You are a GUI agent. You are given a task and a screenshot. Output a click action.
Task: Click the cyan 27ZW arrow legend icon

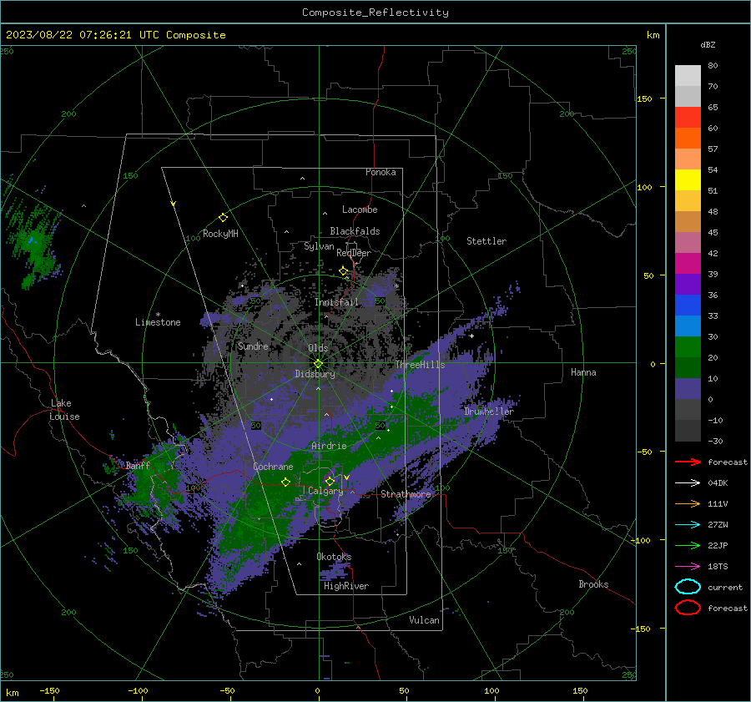tap(688, 525)
